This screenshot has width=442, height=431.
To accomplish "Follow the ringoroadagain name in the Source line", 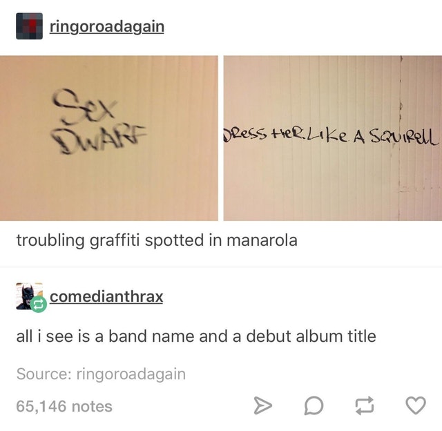I will pyautogui.click(x=131, y=374).
